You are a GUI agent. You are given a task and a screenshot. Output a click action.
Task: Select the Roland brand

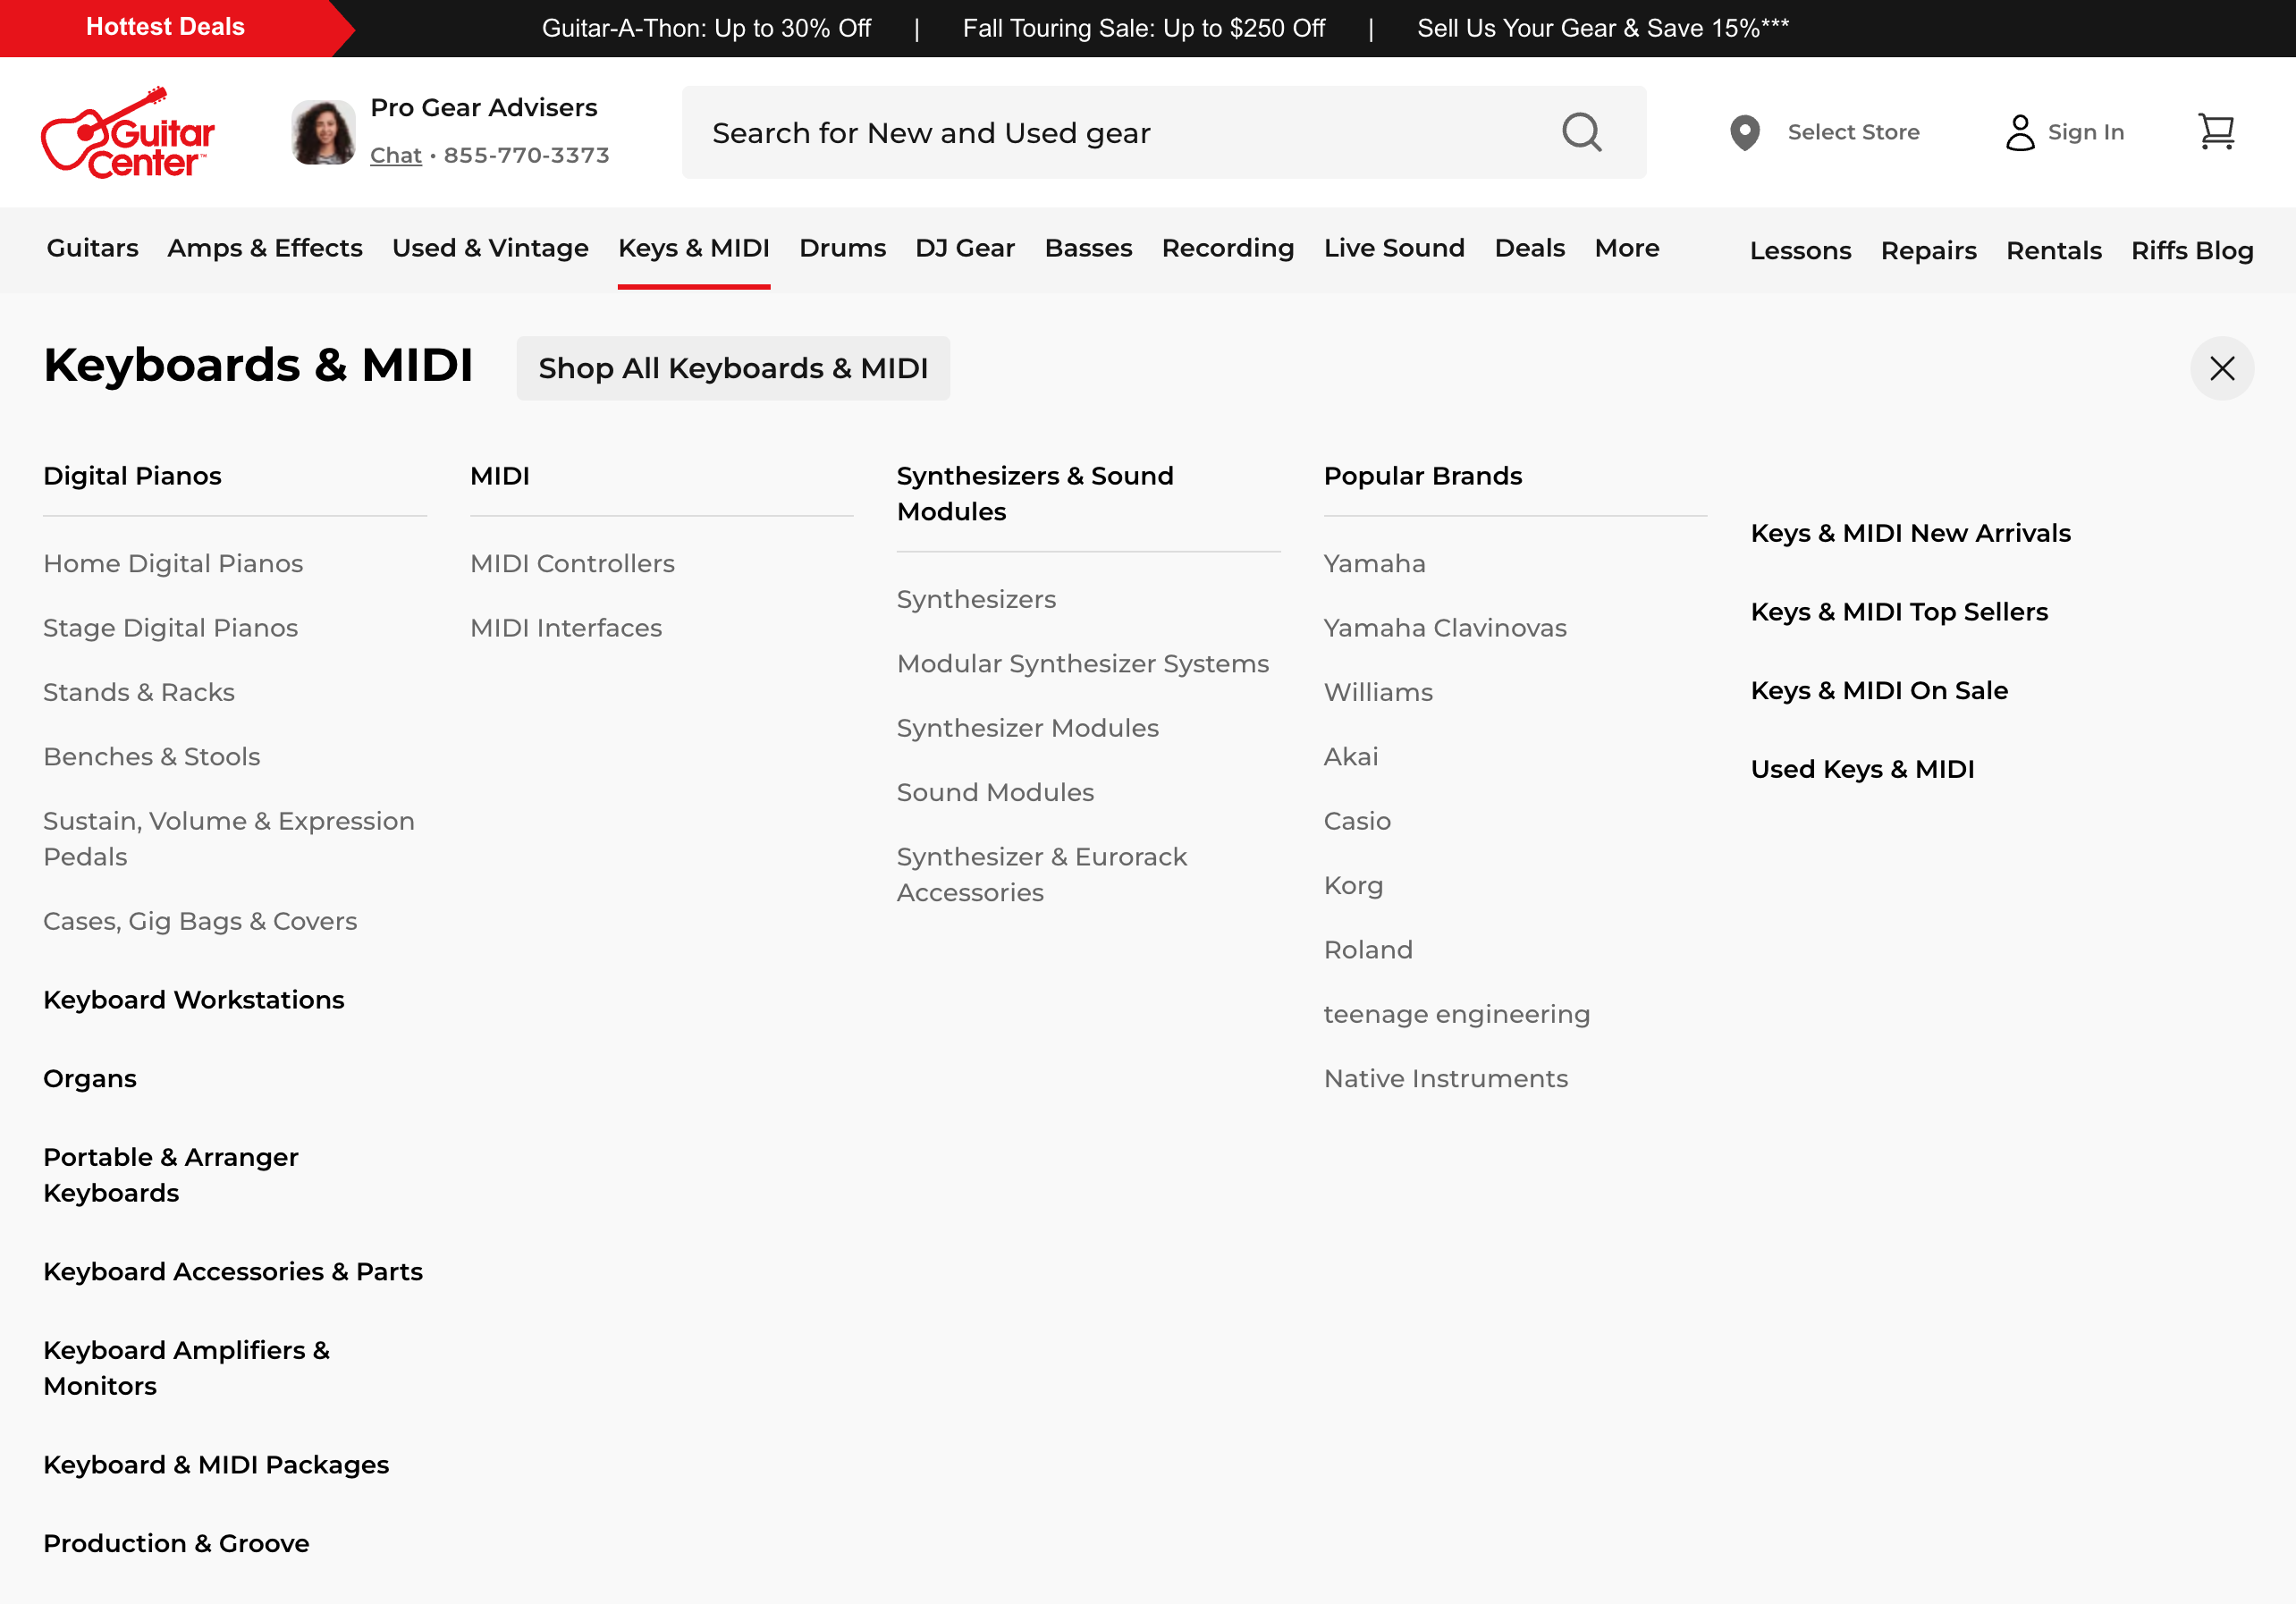1368,949
